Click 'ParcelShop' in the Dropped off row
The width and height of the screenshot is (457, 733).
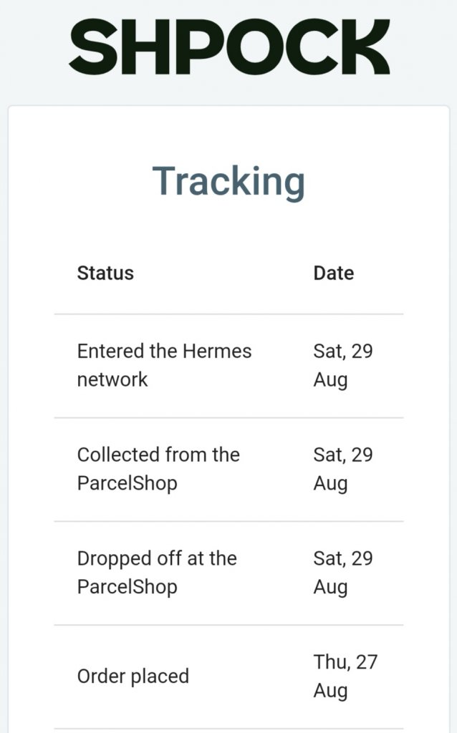tap(127, 587)
